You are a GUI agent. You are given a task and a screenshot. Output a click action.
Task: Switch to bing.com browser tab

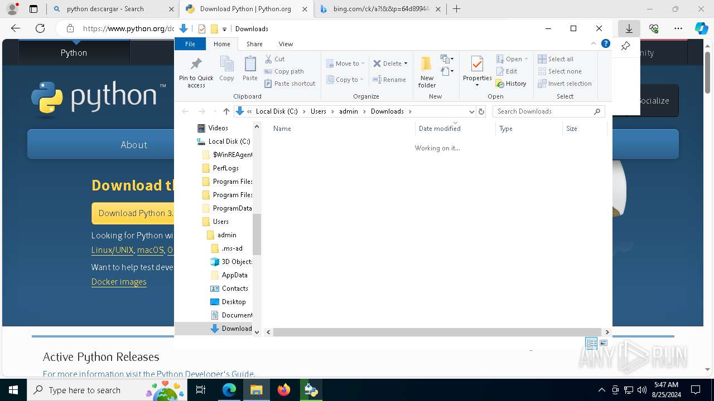pos(382,9)
